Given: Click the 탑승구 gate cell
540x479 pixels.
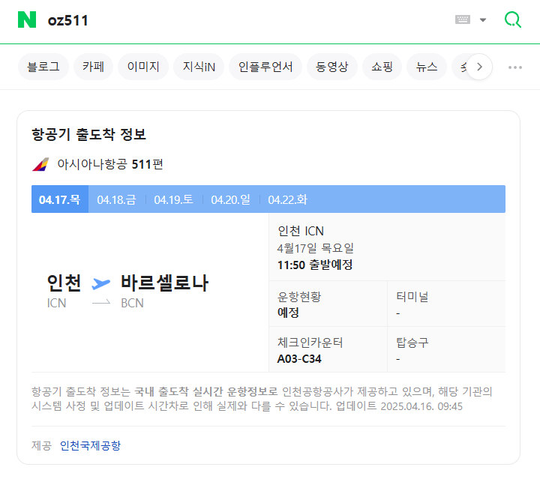Looking at the screenshot, I should 447,349.
